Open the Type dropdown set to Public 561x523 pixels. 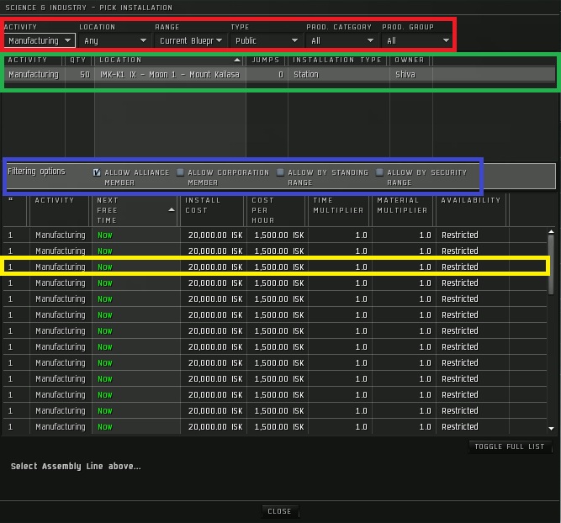pyautogui.click(x=266, y=40)
